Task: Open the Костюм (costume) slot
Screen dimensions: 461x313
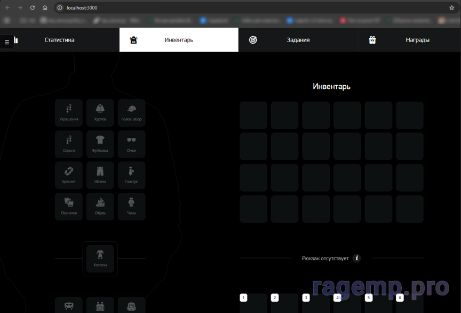Action: (x=100, y=258)
